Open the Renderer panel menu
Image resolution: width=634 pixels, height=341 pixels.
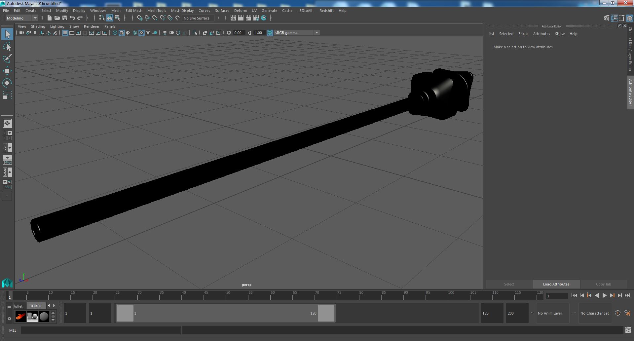[92, 26]
